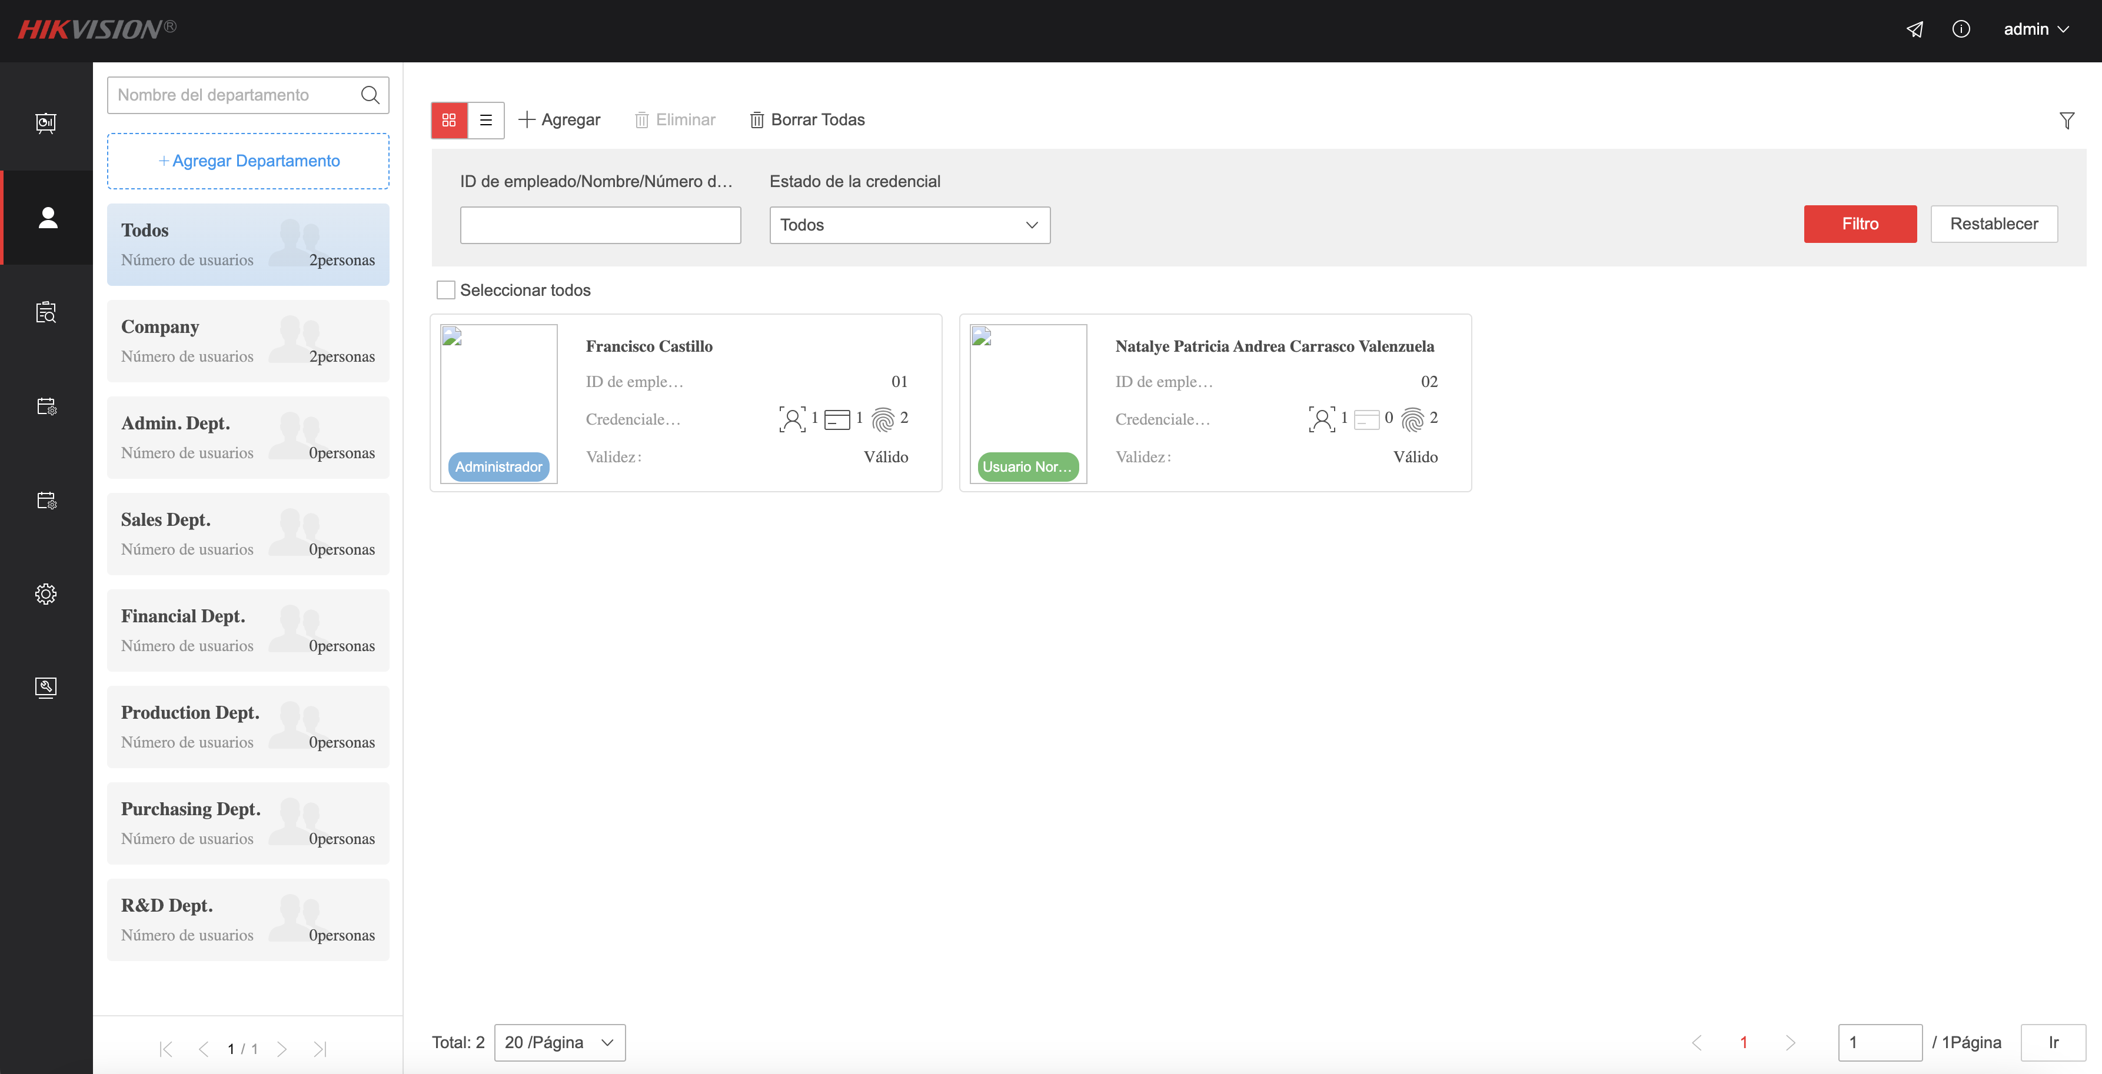Expand the admin user menu

coord(2036,29)
